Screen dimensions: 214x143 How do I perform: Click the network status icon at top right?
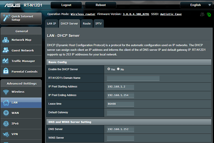[x=209, y=14]
